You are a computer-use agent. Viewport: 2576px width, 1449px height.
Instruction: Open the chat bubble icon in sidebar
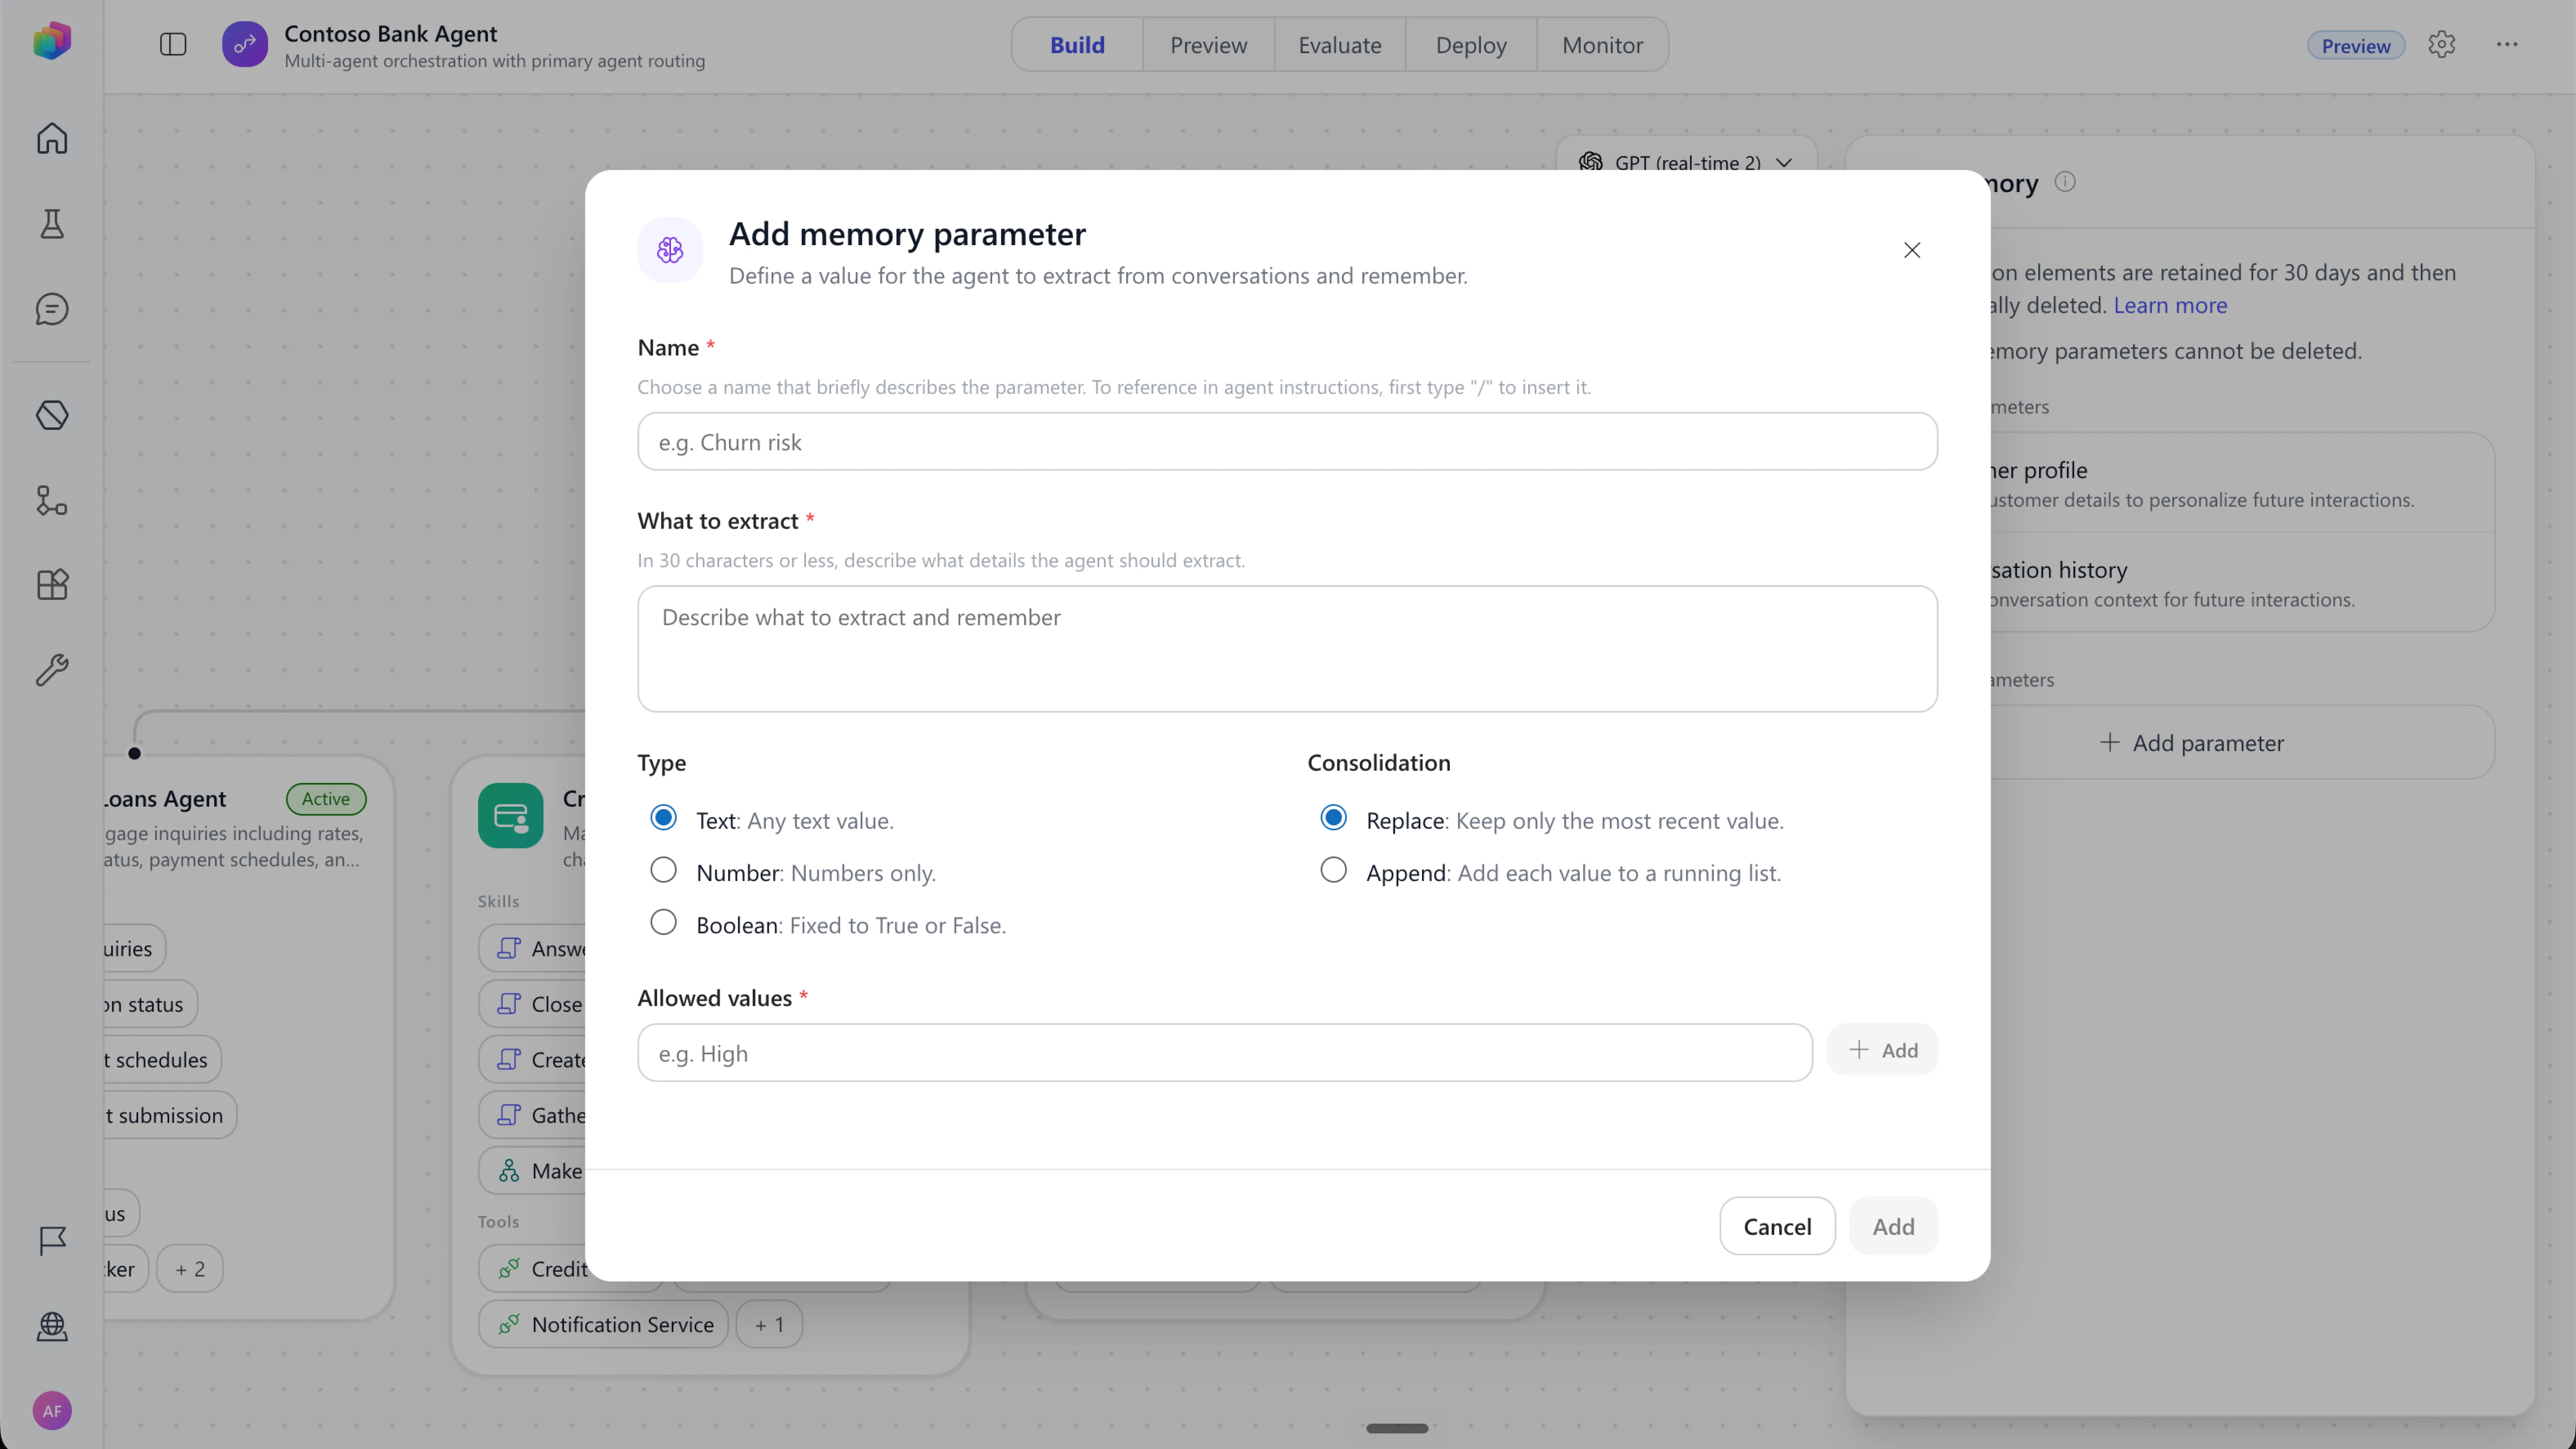pyautogui.click(x=52, y=309)
